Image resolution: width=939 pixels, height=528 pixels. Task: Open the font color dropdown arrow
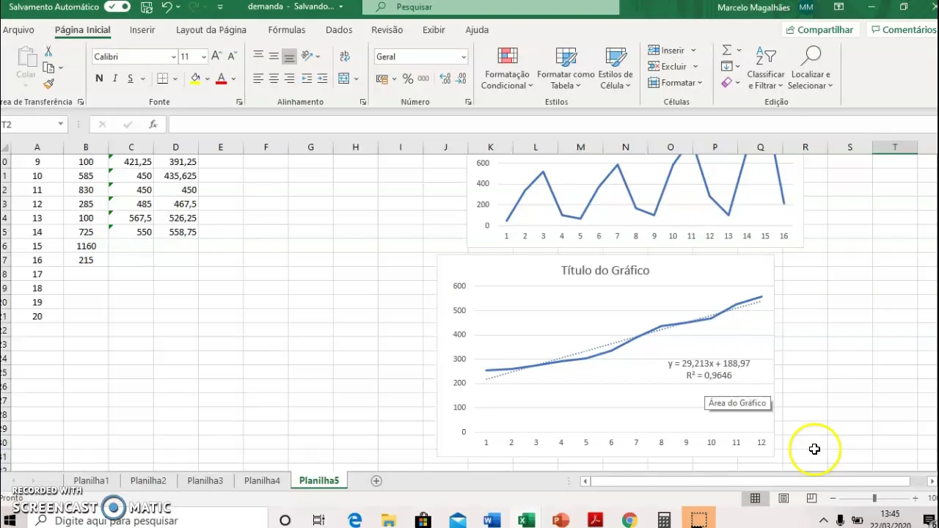pyautogui.click(x=233, y=78)
